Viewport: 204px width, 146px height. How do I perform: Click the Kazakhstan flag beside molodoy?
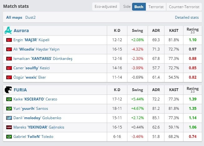pos(9,118)
